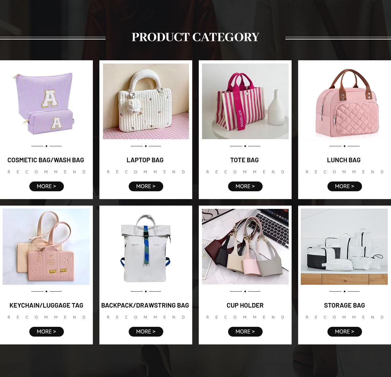Select the STORAGE BAG title link
Viewport: 391px width, 377px height.
[344, 305]
